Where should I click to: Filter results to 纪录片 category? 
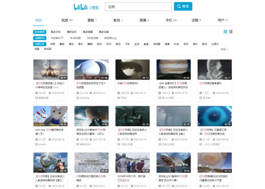click(x=215, y=44)
